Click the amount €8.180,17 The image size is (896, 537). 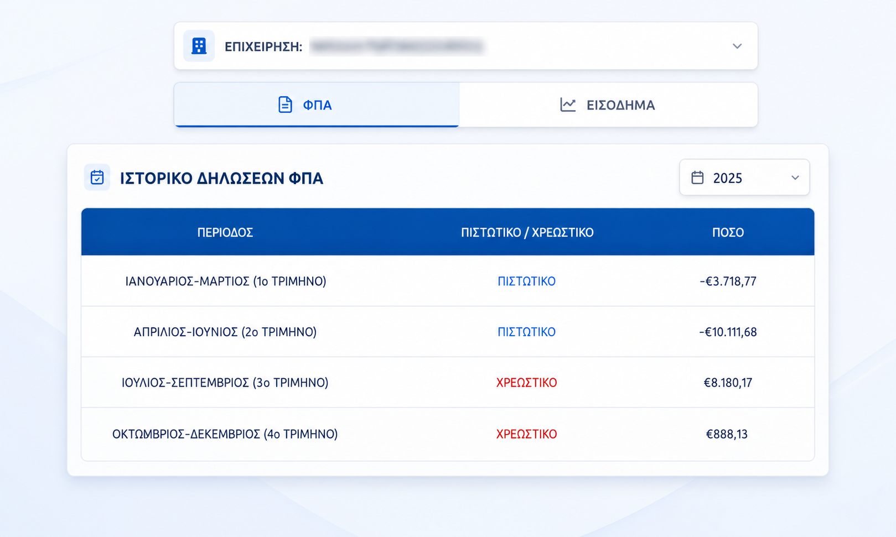click(x=728, y=383)
